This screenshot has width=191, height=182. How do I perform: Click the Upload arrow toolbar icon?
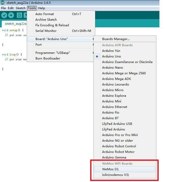pos(11,15)
